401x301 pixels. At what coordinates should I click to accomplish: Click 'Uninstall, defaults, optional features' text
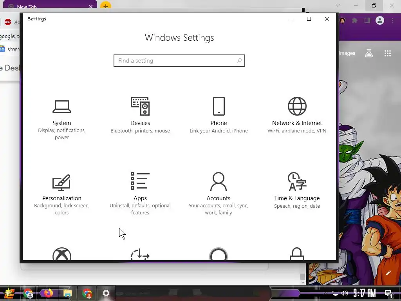[x=140, y=209]
